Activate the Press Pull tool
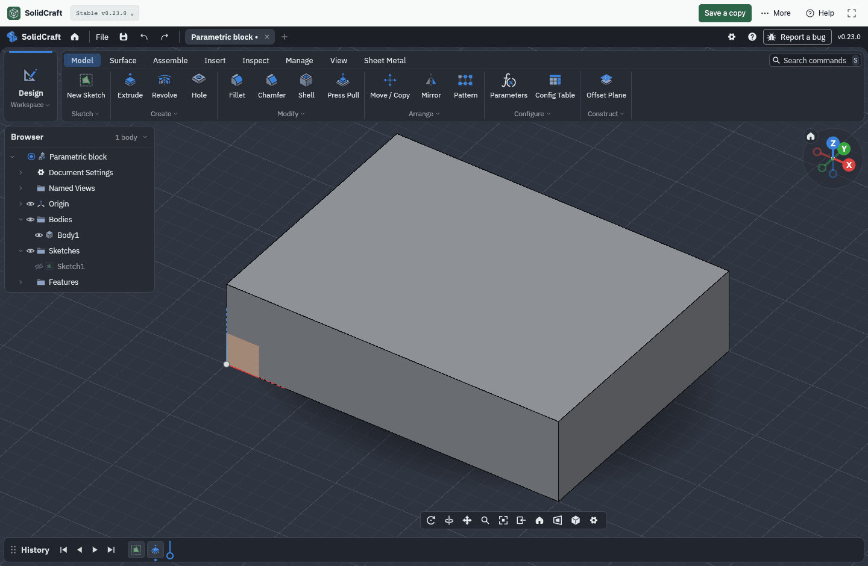The width and height of the screenshot is (868, 566). (343, 86)
